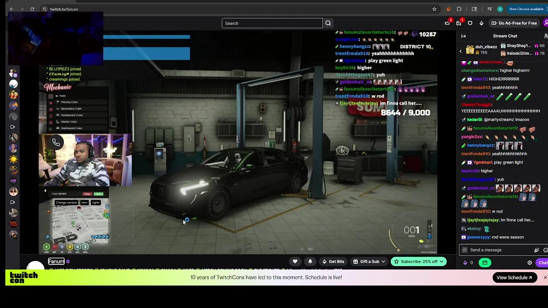Viewport: 548px width, 308px height.
Task: Go back in browser history
Action: tap(12, 9)
